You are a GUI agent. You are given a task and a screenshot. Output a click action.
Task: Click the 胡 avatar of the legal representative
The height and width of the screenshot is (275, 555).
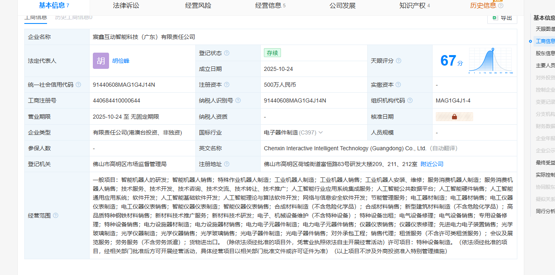click(x=101, y=61)
